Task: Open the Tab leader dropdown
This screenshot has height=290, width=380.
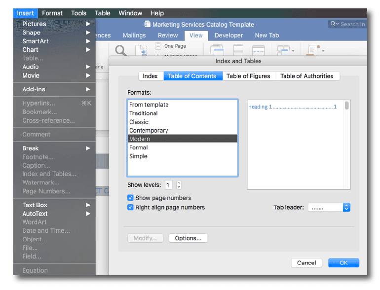Action: tap(329, 207)
